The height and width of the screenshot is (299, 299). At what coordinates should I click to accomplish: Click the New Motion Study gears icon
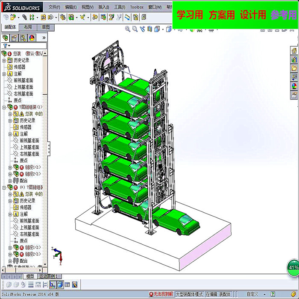[95, 18]
